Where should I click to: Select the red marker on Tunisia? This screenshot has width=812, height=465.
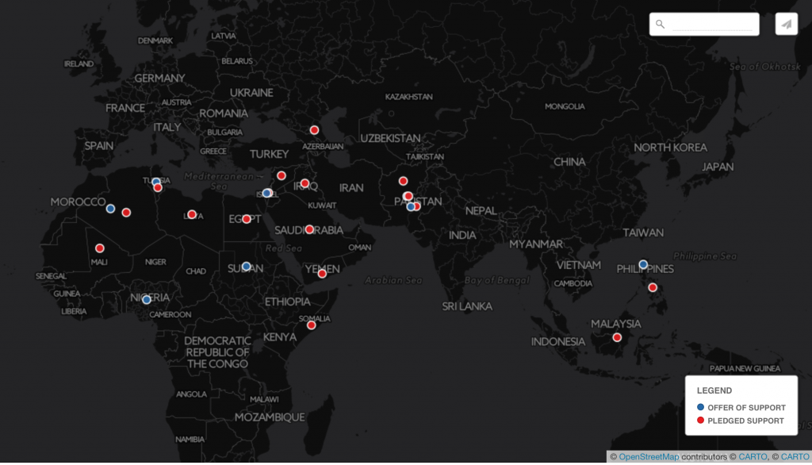[158, 187]
